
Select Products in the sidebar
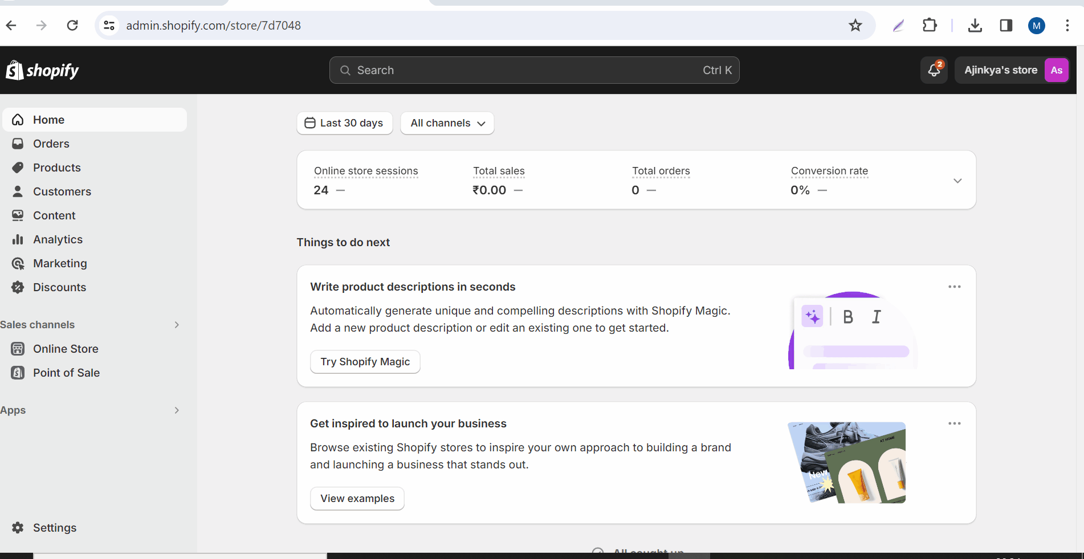coord(56,167)
